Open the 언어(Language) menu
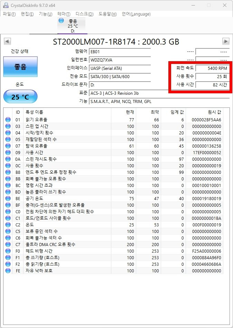Image resolution: width=233 pixels, height=328 pixels. click(x=136, y=14)
